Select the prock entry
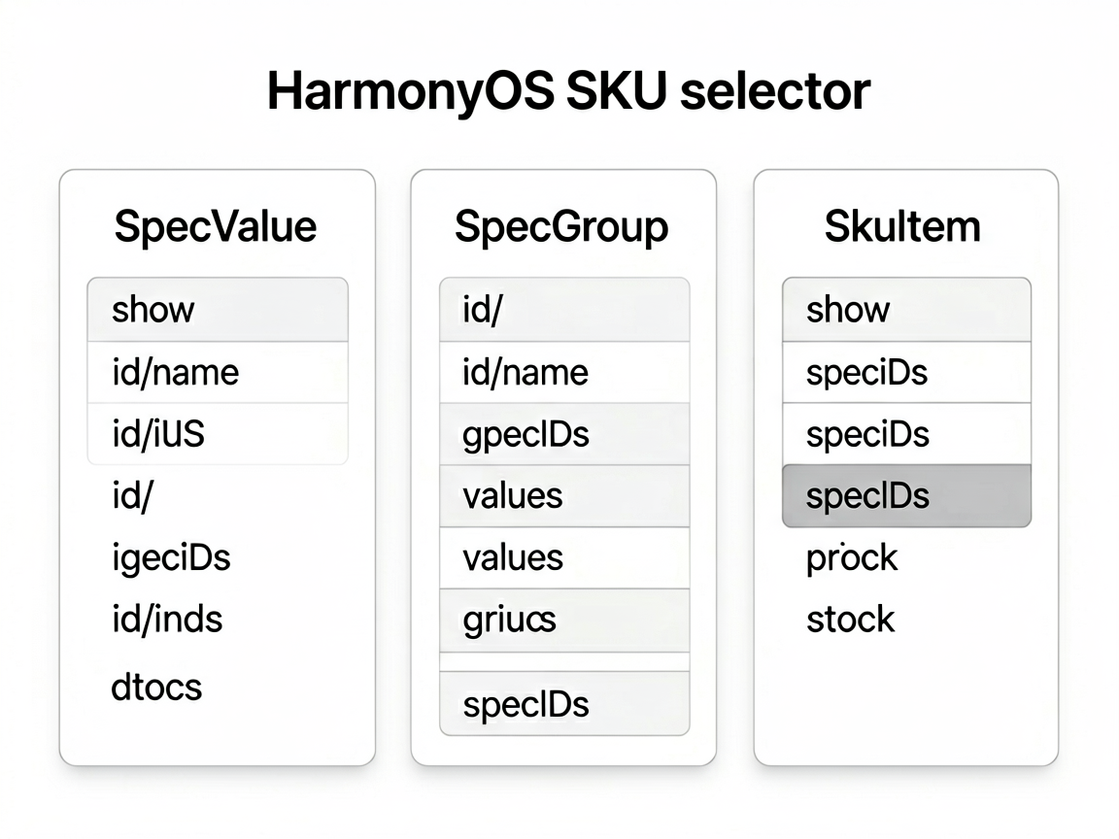Viewport: 1119px width, 839px height. 851,558
